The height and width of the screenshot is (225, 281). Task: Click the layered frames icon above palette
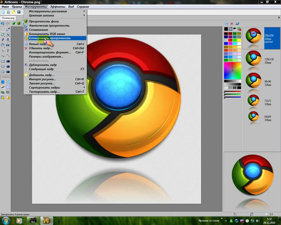point(238,23)
